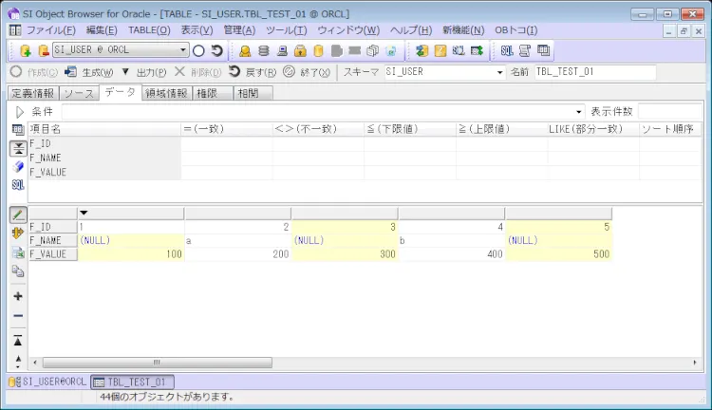The image size is (712, 410).
Task: Click the eraser clear conditions icon
Action: pos(18,167)
